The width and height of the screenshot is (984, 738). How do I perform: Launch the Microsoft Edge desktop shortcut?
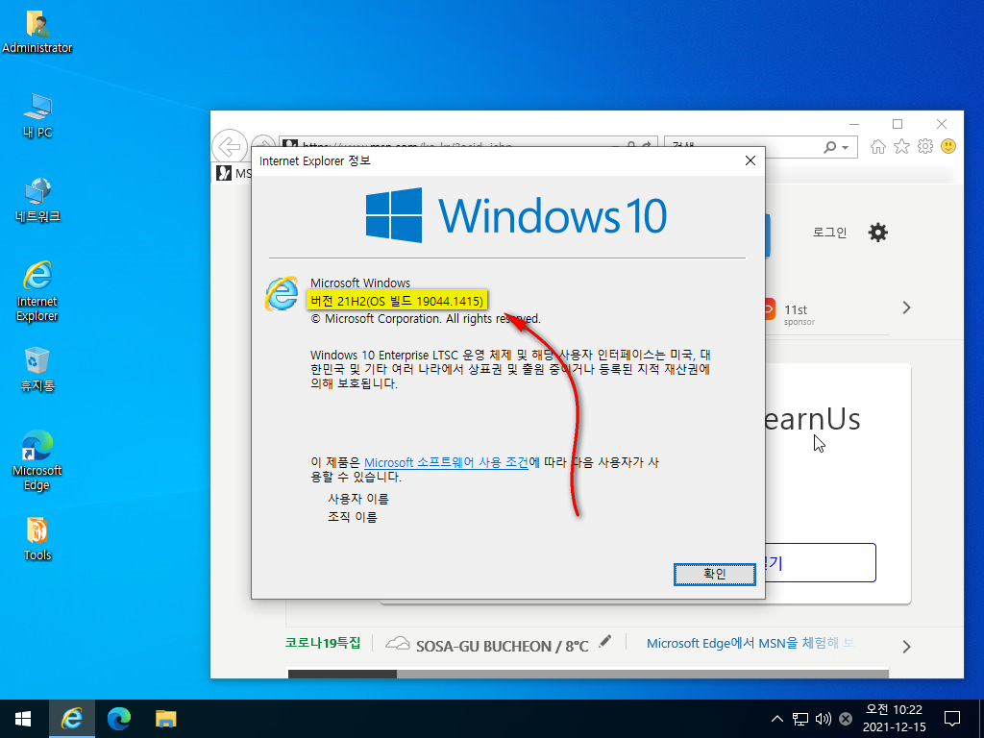click(37, 460)
